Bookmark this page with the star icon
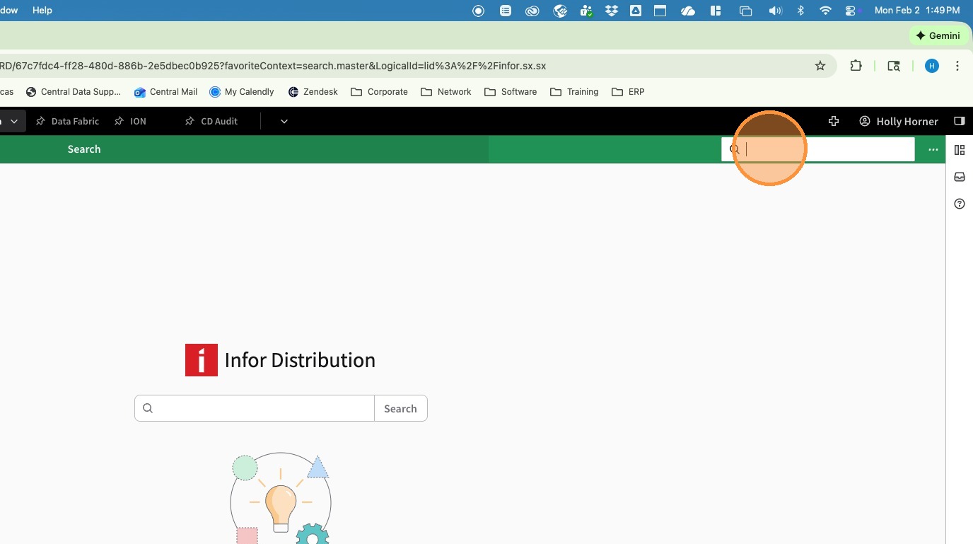 point(820,66)
